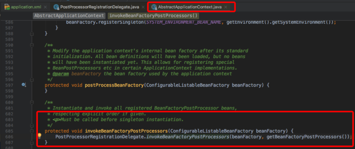Viewport: 355px width, 149px height.
Task: Toggle the fold marker on line 596
Action: [32, 79]
